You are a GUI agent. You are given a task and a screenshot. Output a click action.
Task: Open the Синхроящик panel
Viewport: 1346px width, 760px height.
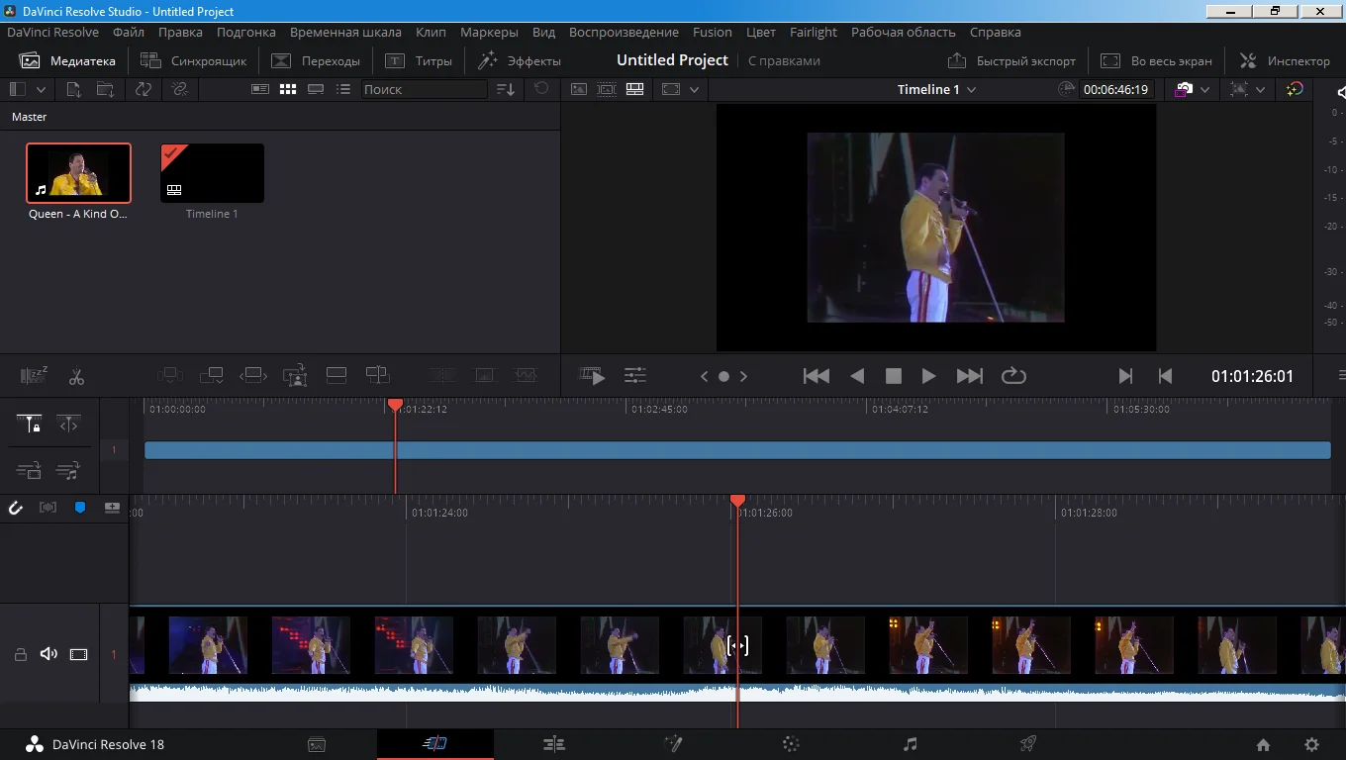point(194,60)
